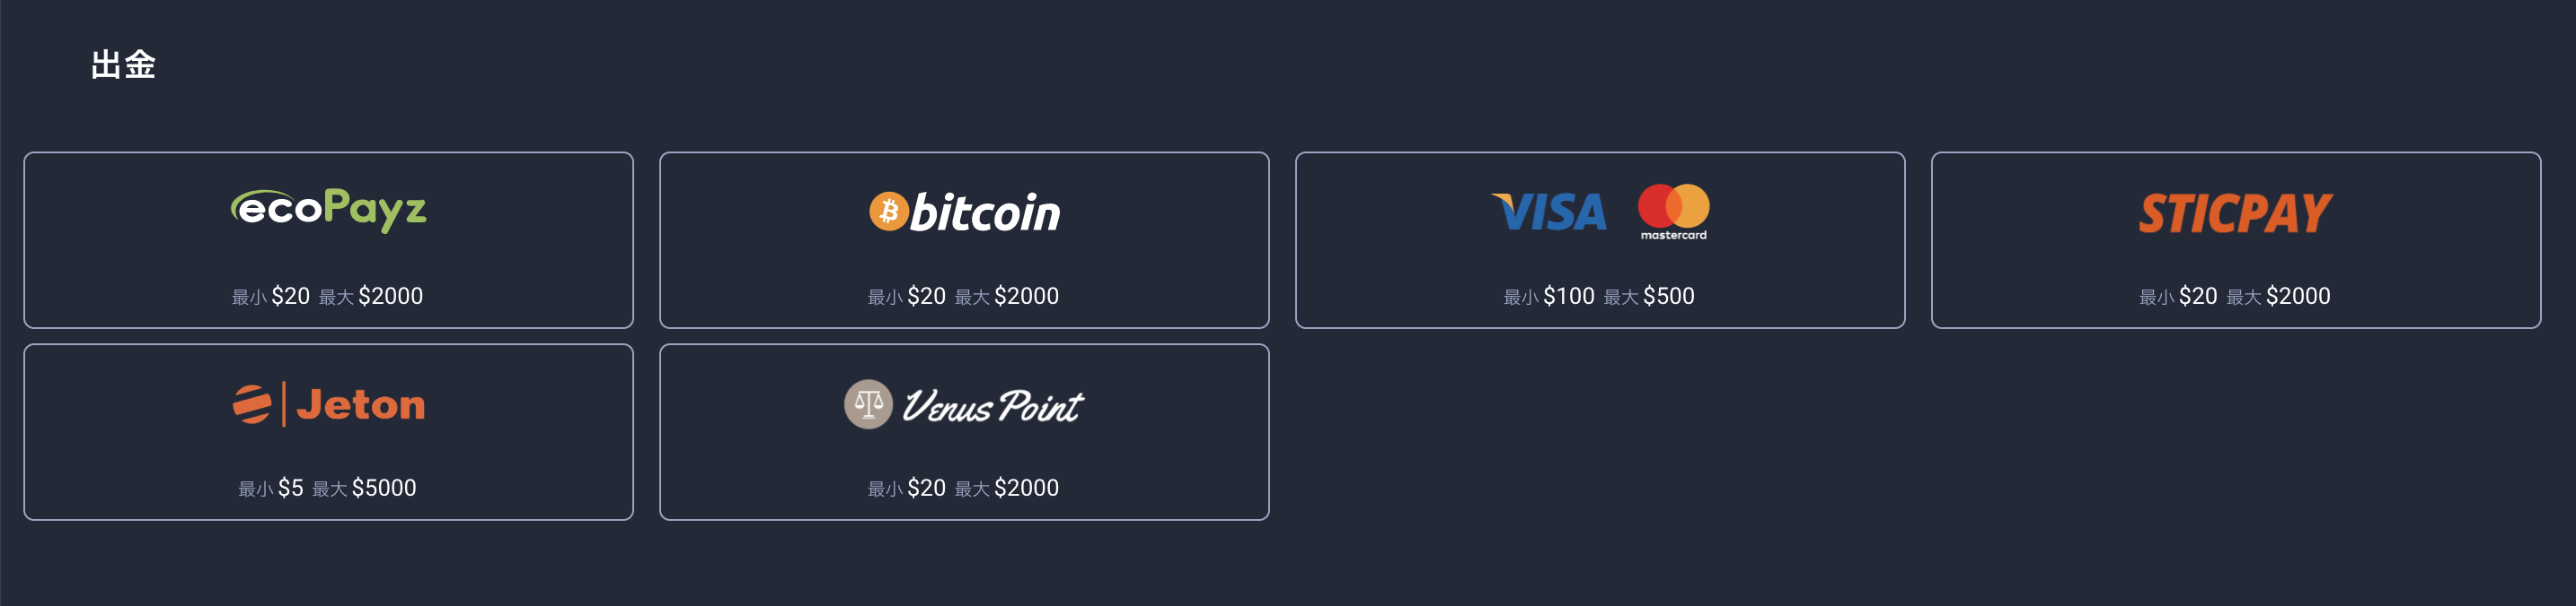
Task: Select the VISA mastercard withdrawal card
Action: click(1600, 239)
